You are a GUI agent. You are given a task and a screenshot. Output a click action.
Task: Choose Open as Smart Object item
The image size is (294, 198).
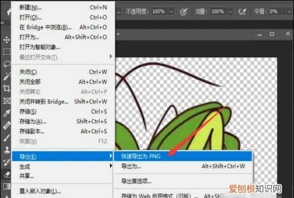click(63, 47)
